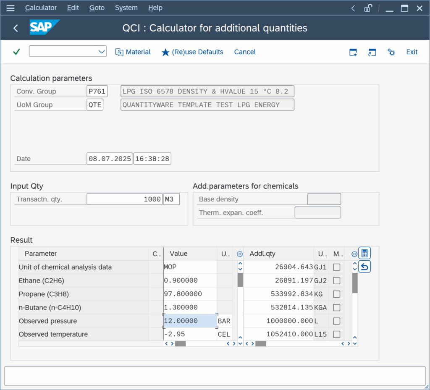This screenshot has width=430, height=390.
Task: Click the window-with-curved-arrow icon in the toolbar
Action: pyautogui.click(x=372, y=52)
